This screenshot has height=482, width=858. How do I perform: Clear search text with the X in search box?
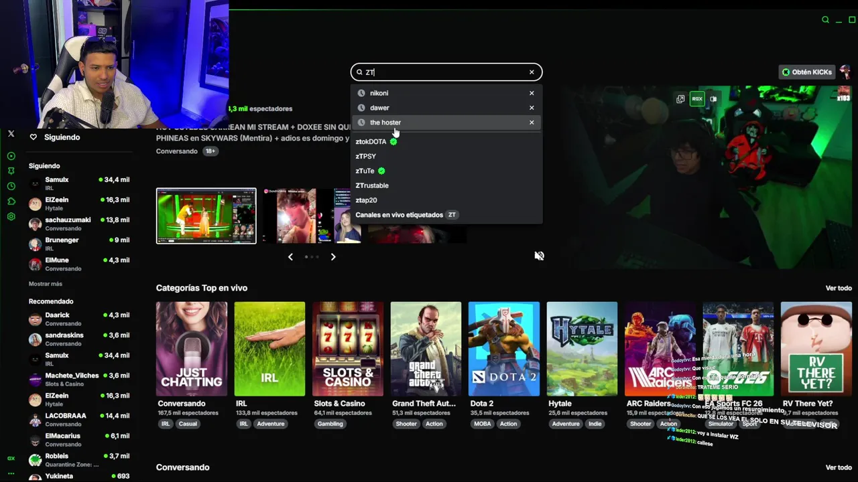point(532,72)
